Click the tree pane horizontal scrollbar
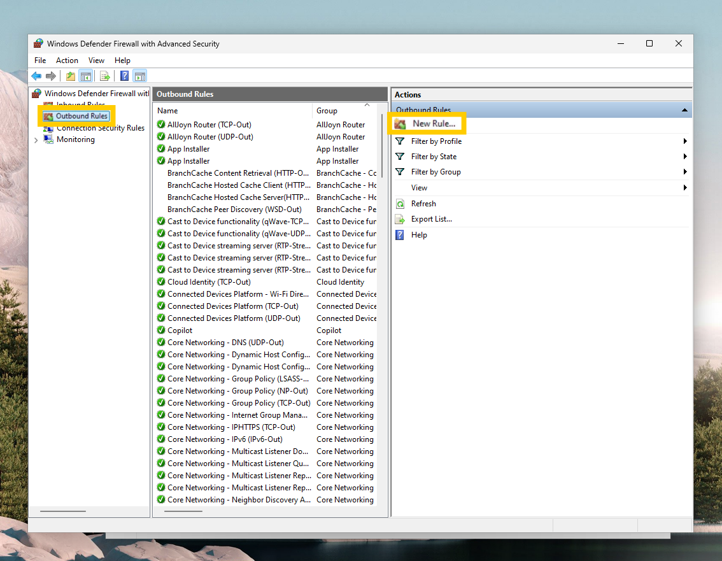Image resolution: width=722 pixels, height=561 pixels. [x=62, y=511]
